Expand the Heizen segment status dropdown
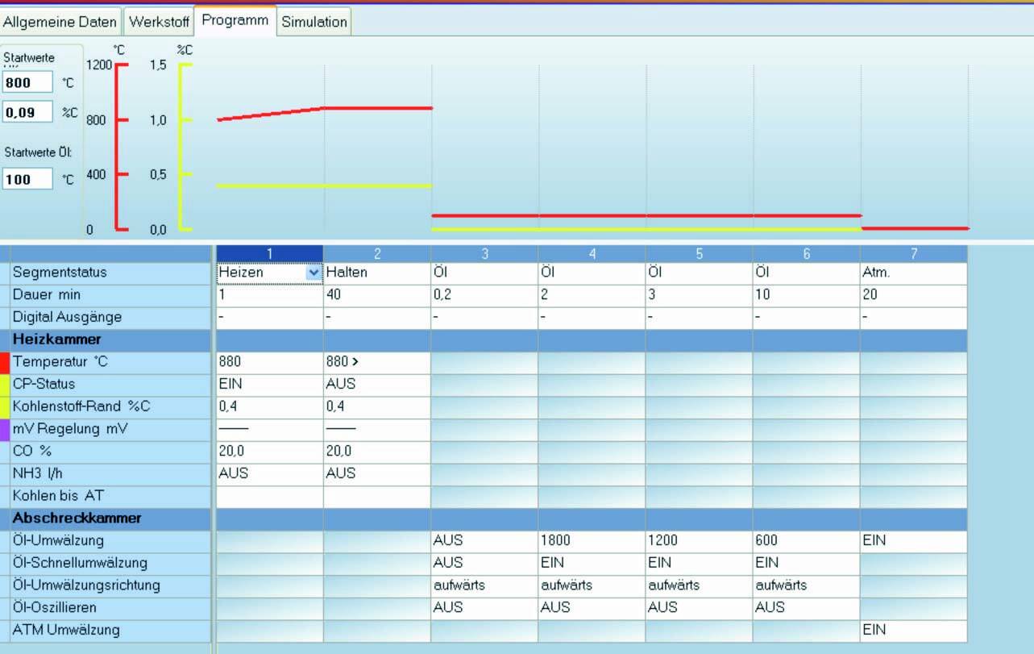Image resolution: width=1034 pixels, height=654 pixels. click(x=314, y=273)
